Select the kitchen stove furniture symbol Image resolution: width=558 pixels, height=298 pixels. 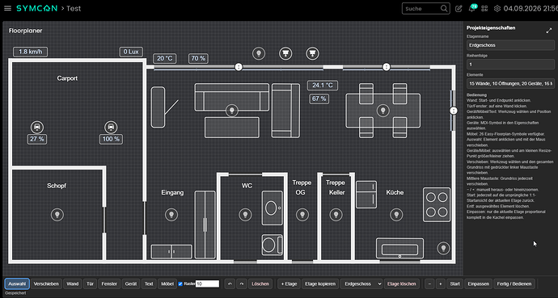coord(437,204)
